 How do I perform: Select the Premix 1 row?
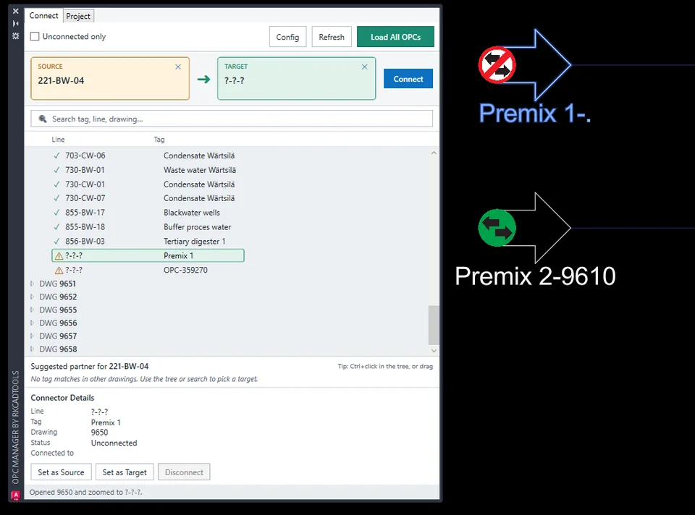[x=148, y=255]
